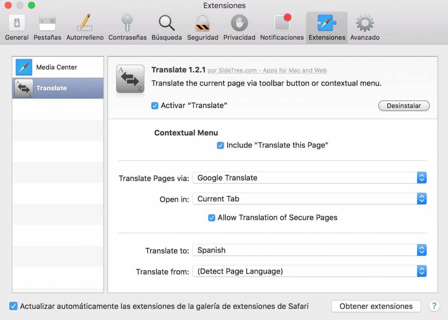Viewport: 448px width, 320px height.
Task: Open the Búsqueda magnifier icon
Action: (x=167, y=23)
